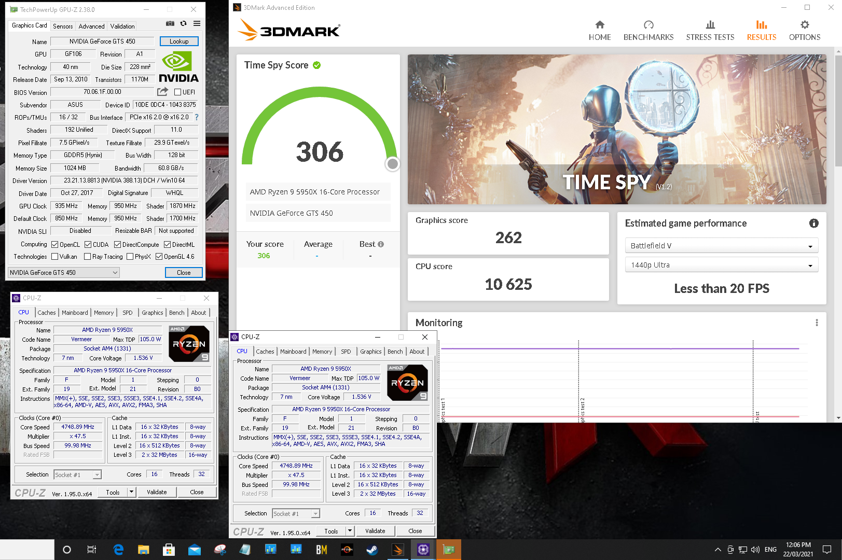
Task: Switch to 3DMark taskbar icon
Action: 398,550
